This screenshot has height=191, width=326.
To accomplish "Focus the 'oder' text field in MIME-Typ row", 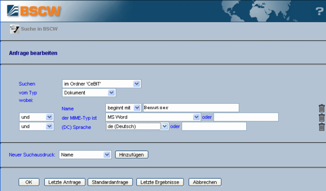I will [246, 117].
